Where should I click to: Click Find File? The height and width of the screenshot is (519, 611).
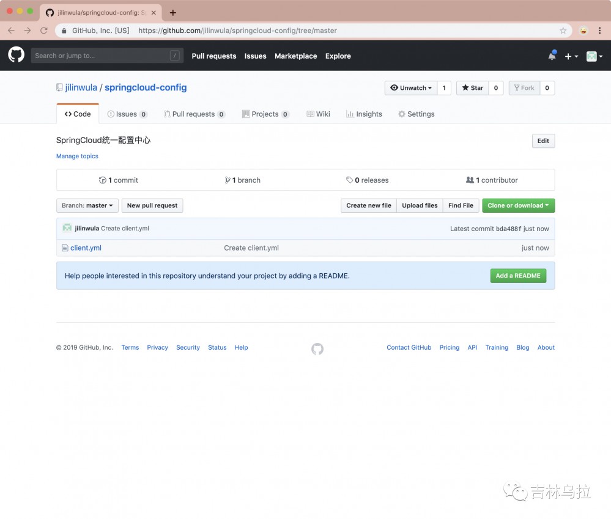point(461,205)
